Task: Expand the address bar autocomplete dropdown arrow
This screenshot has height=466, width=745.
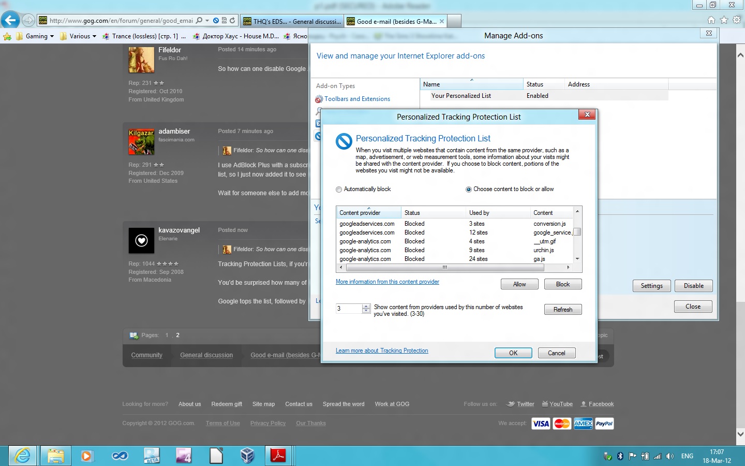Action: pyautogui.click(x=207, y=21)
